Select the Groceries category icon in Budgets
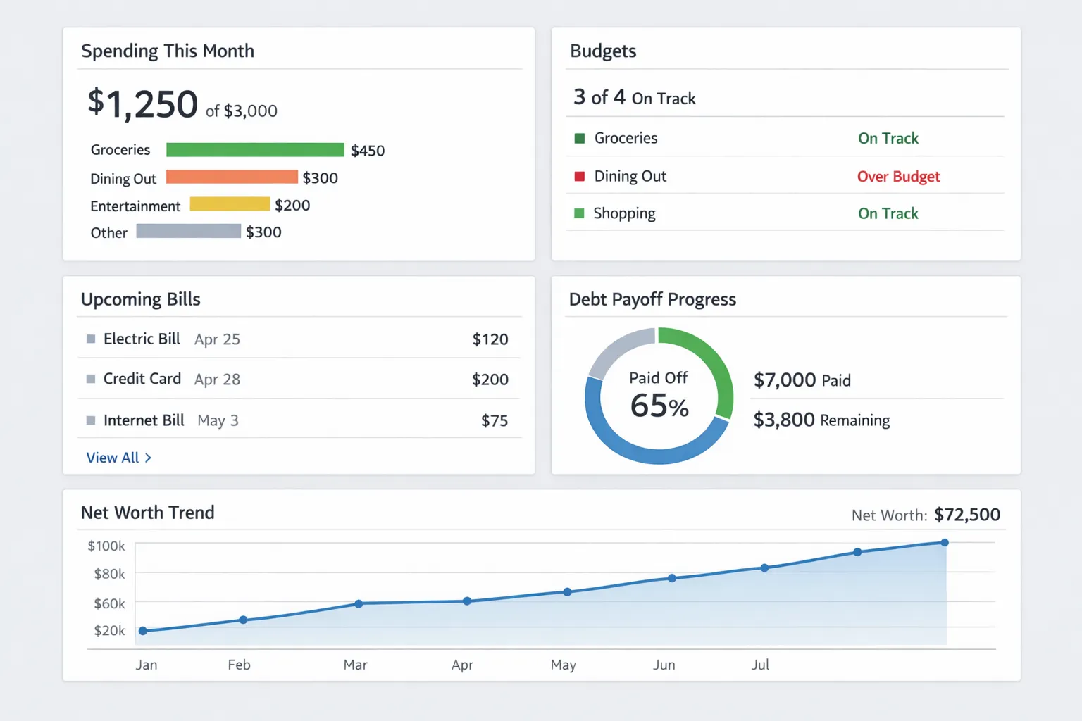 click(579, 138)
